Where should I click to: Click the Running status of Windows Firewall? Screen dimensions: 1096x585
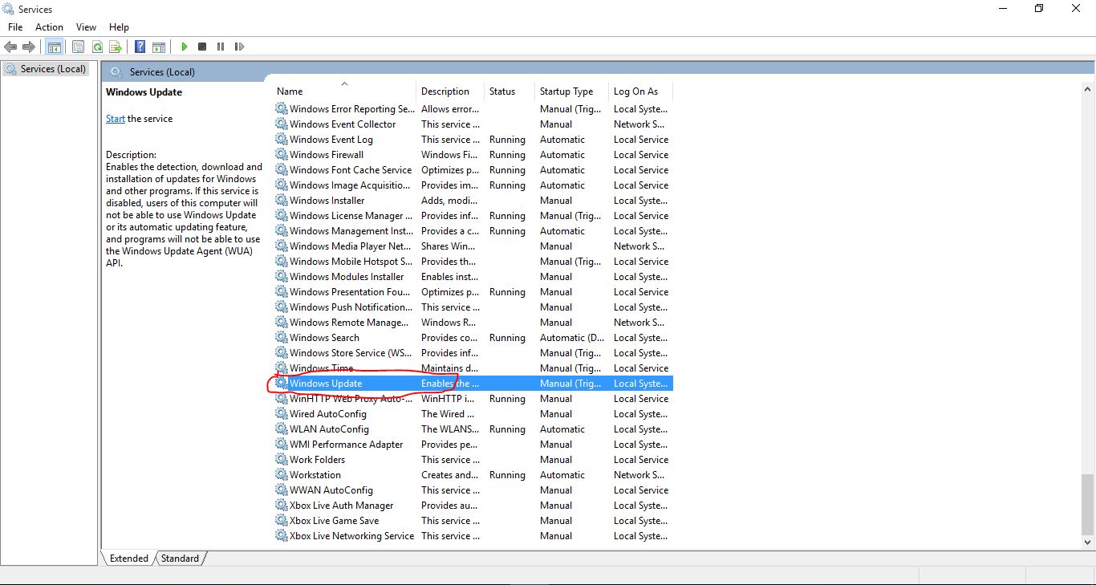click(507, 155)
